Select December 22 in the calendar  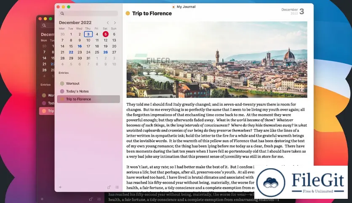[x=71, y=52]
